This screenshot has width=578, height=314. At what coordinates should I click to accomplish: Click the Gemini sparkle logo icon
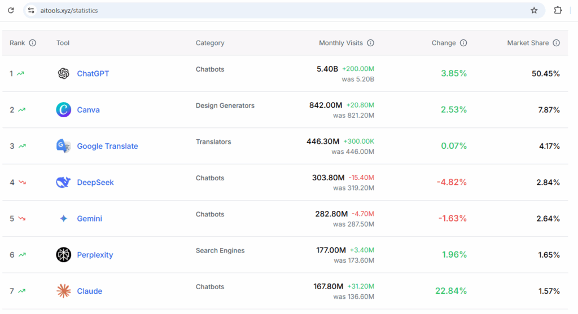coord(63,219)
